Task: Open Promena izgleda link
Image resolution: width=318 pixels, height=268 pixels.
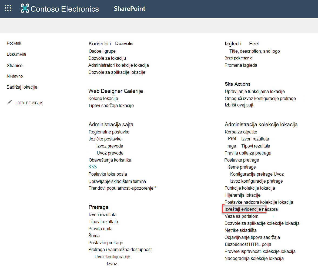Action: tap(241, 65)
